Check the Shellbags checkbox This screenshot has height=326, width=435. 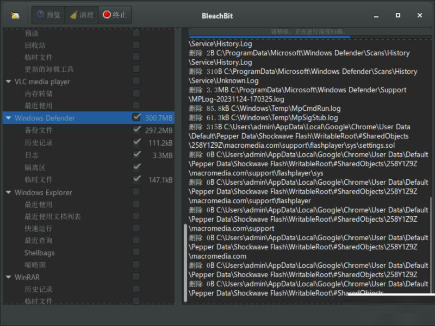[136, 252]
